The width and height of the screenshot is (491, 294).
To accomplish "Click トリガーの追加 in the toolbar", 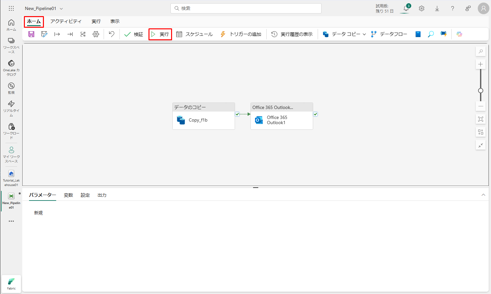I will (x=241, y=34).
